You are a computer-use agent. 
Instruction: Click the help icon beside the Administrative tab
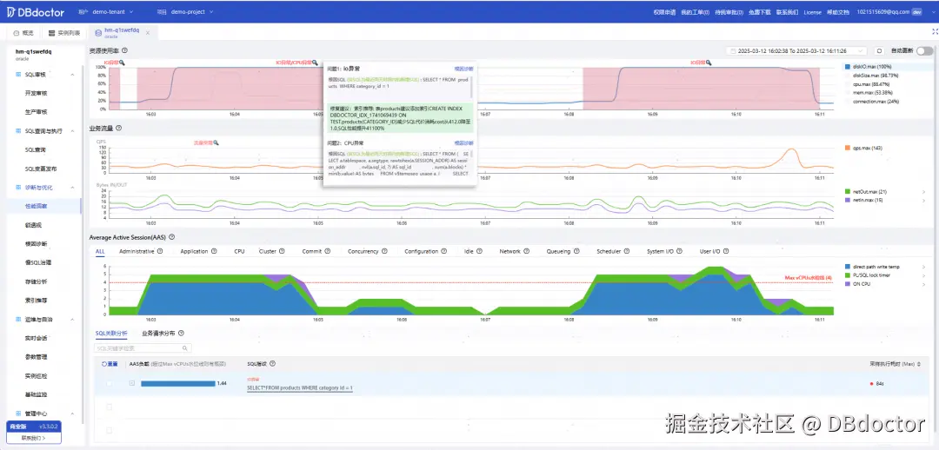tap(160, 251)
